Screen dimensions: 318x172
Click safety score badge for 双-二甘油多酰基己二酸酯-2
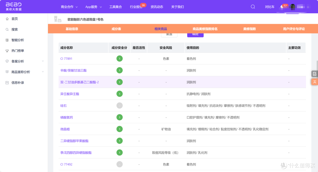pyautogui.click(x=120, y=82)
